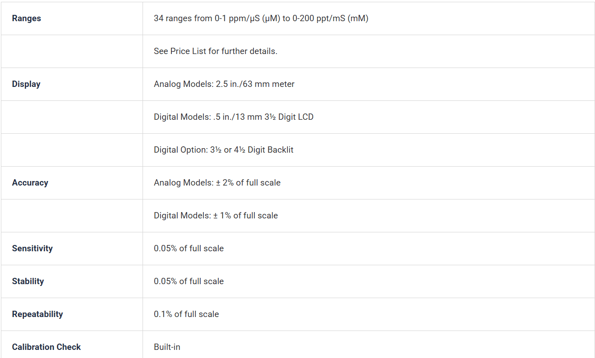Click the Stability 0.05% of full scale value
Screen dimensions: 595x358
[x=189, y=281]
